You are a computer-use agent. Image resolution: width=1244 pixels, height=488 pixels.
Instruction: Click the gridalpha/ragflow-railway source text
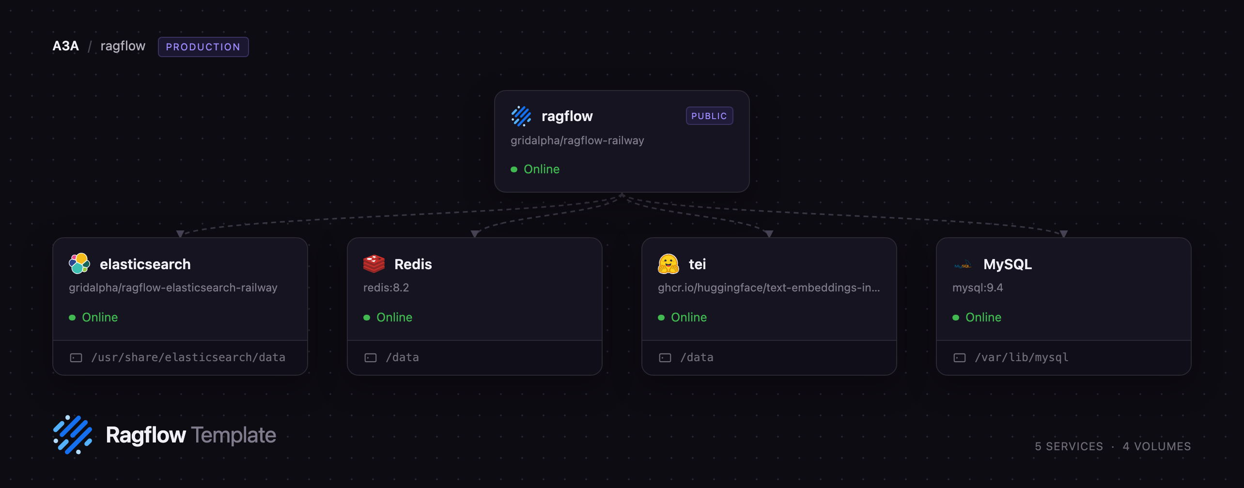(x=577, y=140)
